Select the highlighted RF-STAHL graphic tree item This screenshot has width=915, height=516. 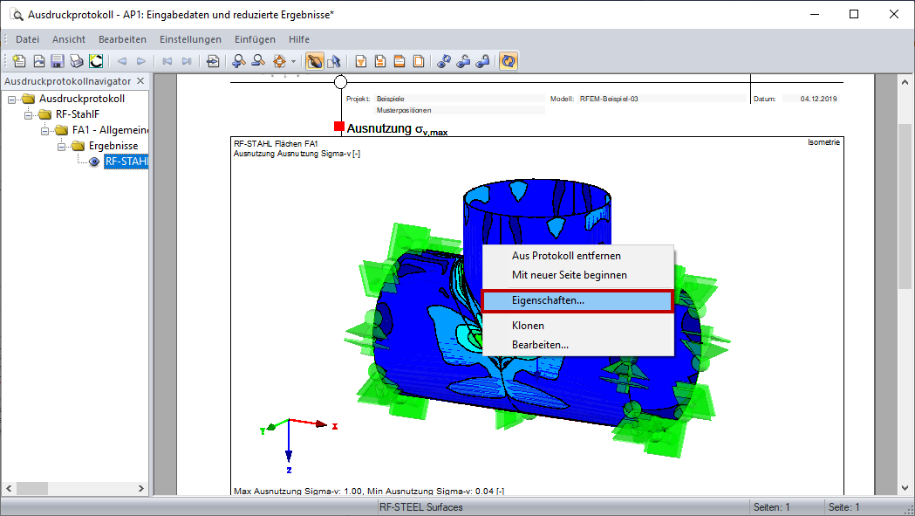point(126,162)
